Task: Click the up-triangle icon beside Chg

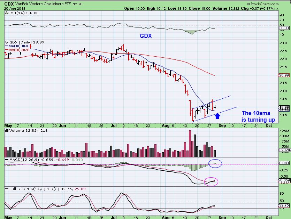Action: coord(277,9)
